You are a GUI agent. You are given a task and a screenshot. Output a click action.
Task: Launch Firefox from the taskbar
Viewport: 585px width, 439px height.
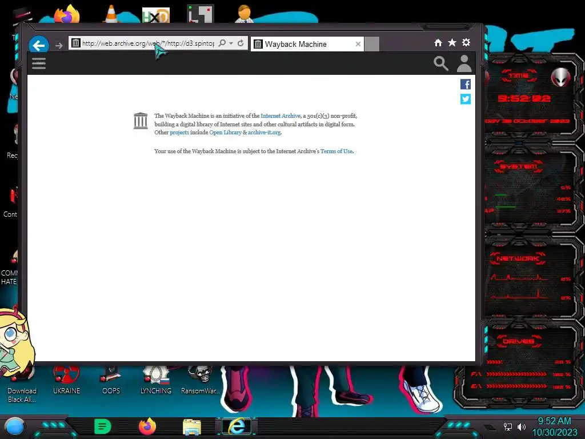pos(147,426)
